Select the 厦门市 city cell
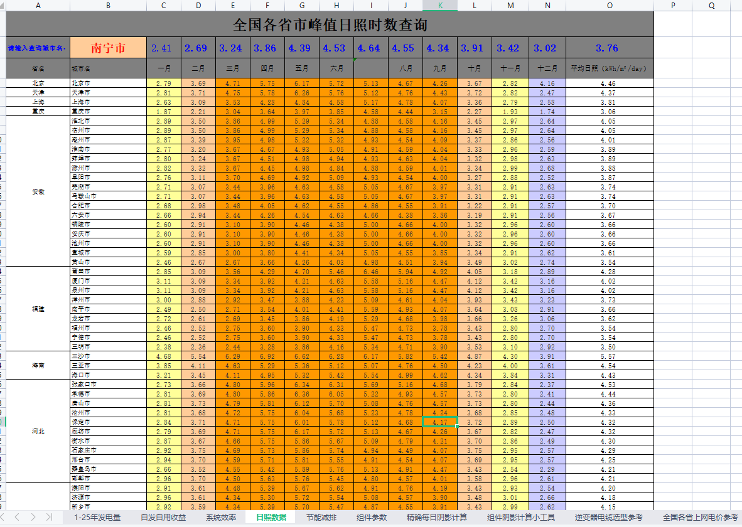 (109, 281)
